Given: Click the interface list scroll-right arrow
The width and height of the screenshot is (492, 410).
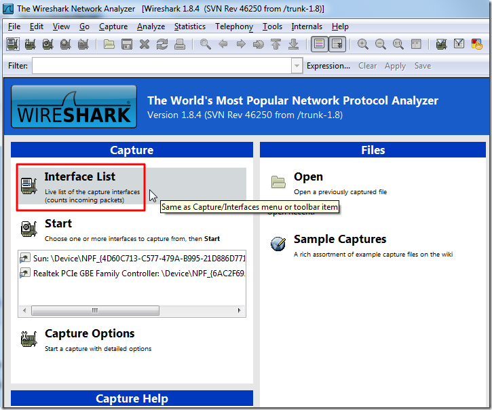Looking at the screenshot, I should click(x=239, y=310).
